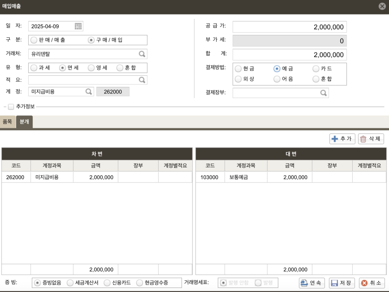Click the credit total 2,000,000 in footer
The image size is (389, 292).
pos(290,269)
